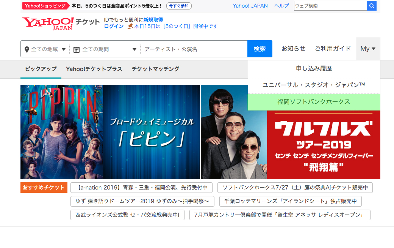Open the 新規取得 ID registration link
This screenshot has height=248, width=394.
[x=153, y=20]
